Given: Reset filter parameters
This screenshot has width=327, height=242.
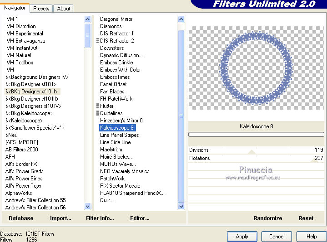Looking at the screenshot, I should point(306,218).
